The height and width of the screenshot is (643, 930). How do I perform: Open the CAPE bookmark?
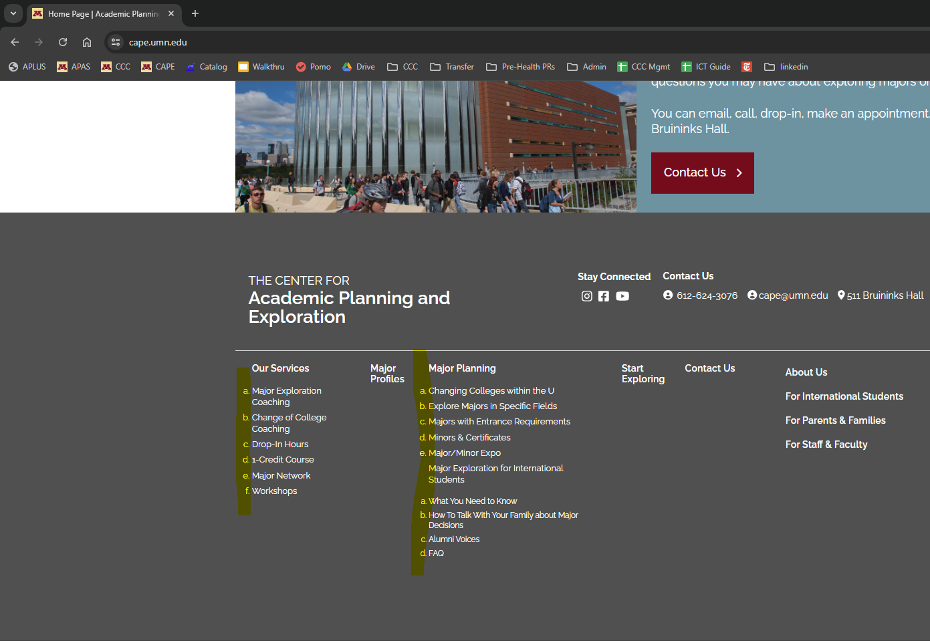click(x=158, y=67)
